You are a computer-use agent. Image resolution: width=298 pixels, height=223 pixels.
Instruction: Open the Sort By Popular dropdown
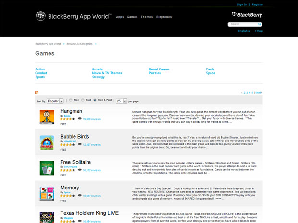pos(55,101)
